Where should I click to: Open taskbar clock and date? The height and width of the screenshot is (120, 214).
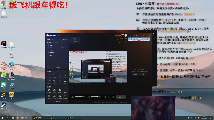pos(205,118)
